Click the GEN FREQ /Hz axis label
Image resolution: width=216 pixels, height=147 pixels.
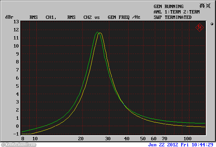click(x=124, y=17)
